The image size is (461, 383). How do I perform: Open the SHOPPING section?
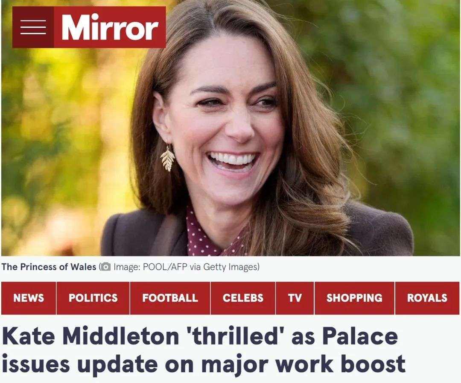pyautogui.click(x=354, y=298)
